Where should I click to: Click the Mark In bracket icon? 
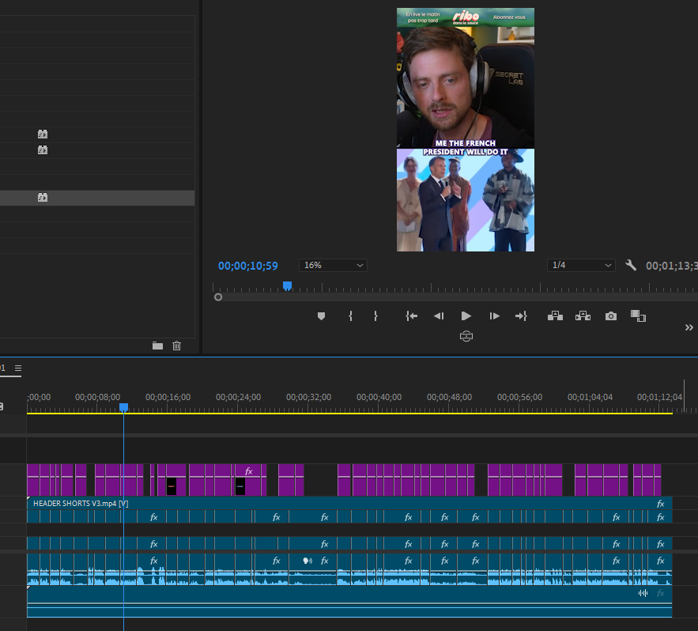(350, 316)
